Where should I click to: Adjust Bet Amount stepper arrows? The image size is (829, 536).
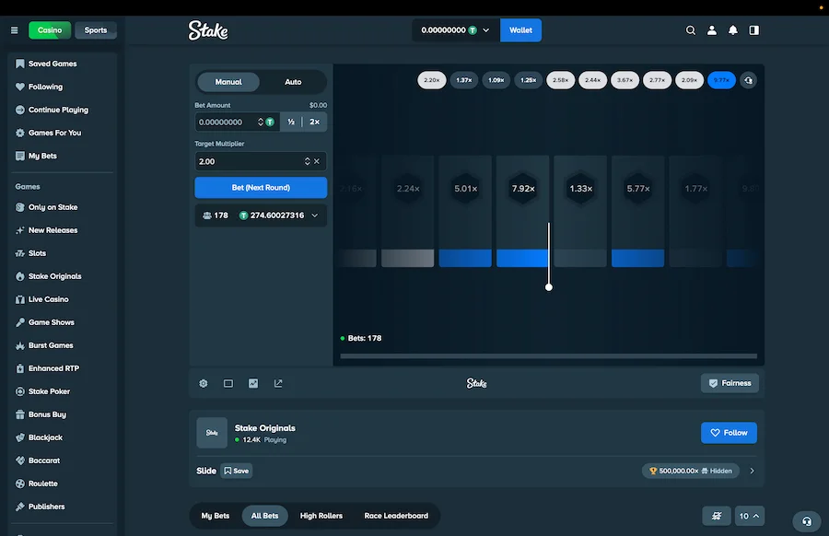[260, 122]
